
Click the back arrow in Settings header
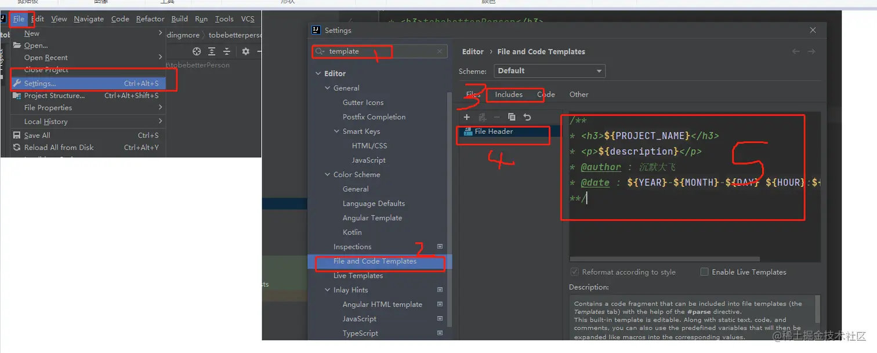(796, 52)
